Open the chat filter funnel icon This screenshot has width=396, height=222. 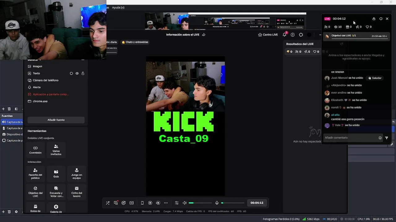point(386,138)
